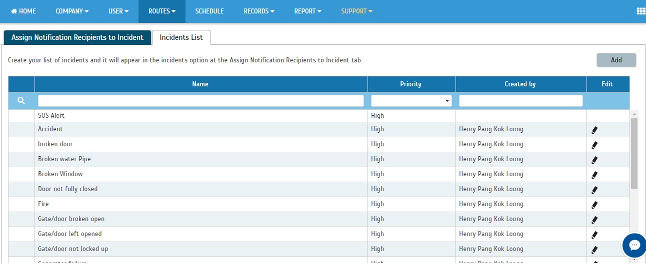The width and height of the screenshot is (646, 264).
Task: Expand the SUPPORT menu
Action: [356, 11]
